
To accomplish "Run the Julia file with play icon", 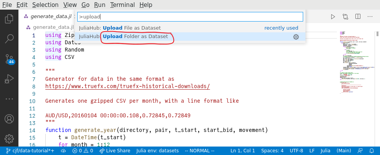I will coord(333,17).
